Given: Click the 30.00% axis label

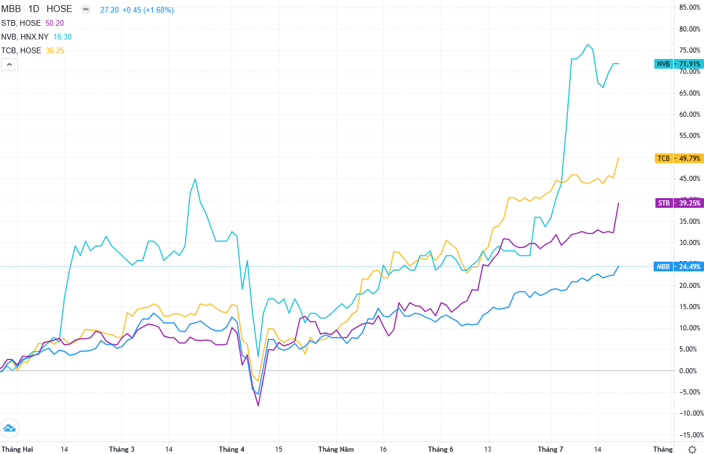Looking at the screenshot, I should coord(691,242).
